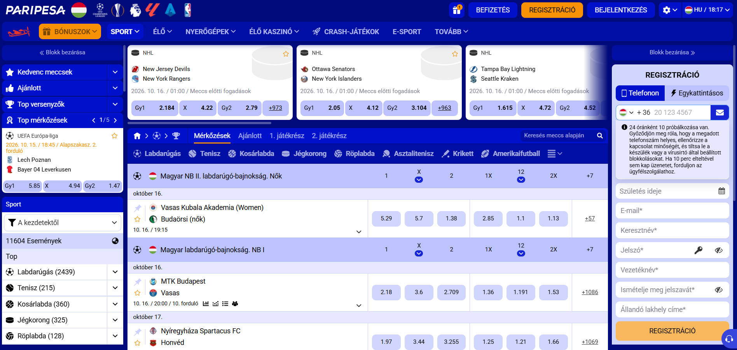Show password in Jelszó field

coord(719,250)
